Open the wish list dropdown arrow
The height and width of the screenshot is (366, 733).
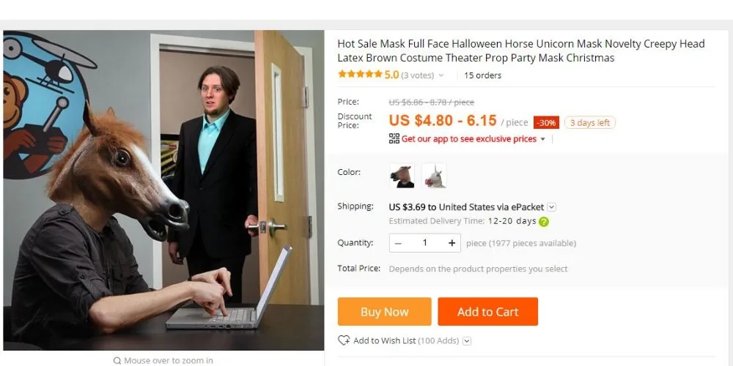point(466,341)
